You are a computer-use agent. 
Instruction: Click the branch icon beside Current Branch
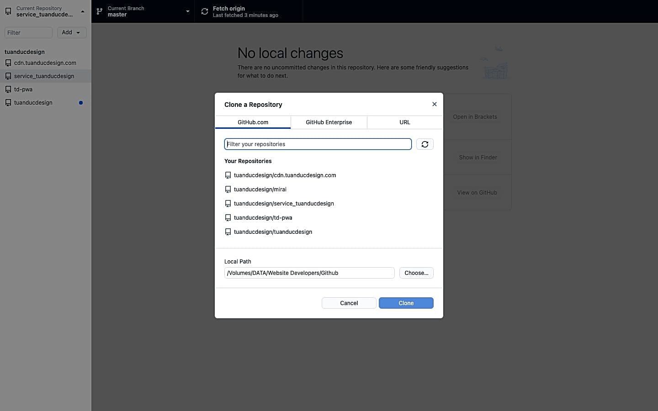(x=99, y=11)
